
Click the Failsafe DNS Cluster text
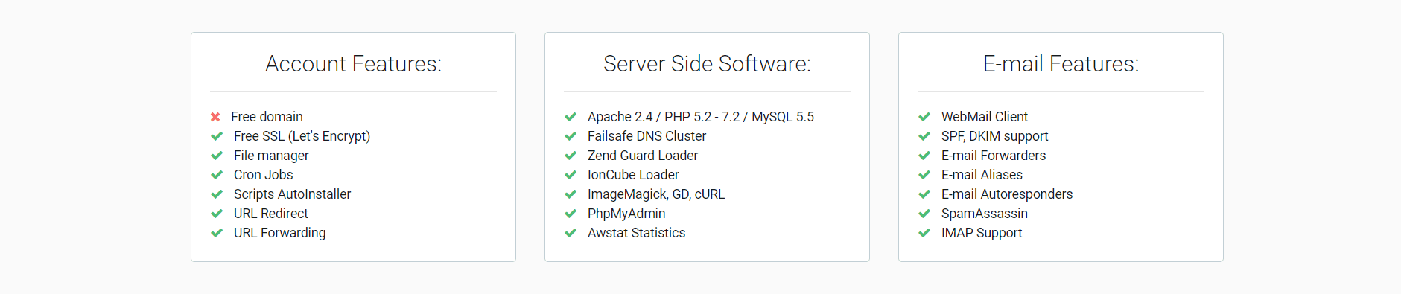click(647, 136)
